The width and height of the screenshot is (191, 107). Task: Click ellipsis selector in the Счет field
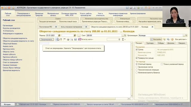(123, 35)
